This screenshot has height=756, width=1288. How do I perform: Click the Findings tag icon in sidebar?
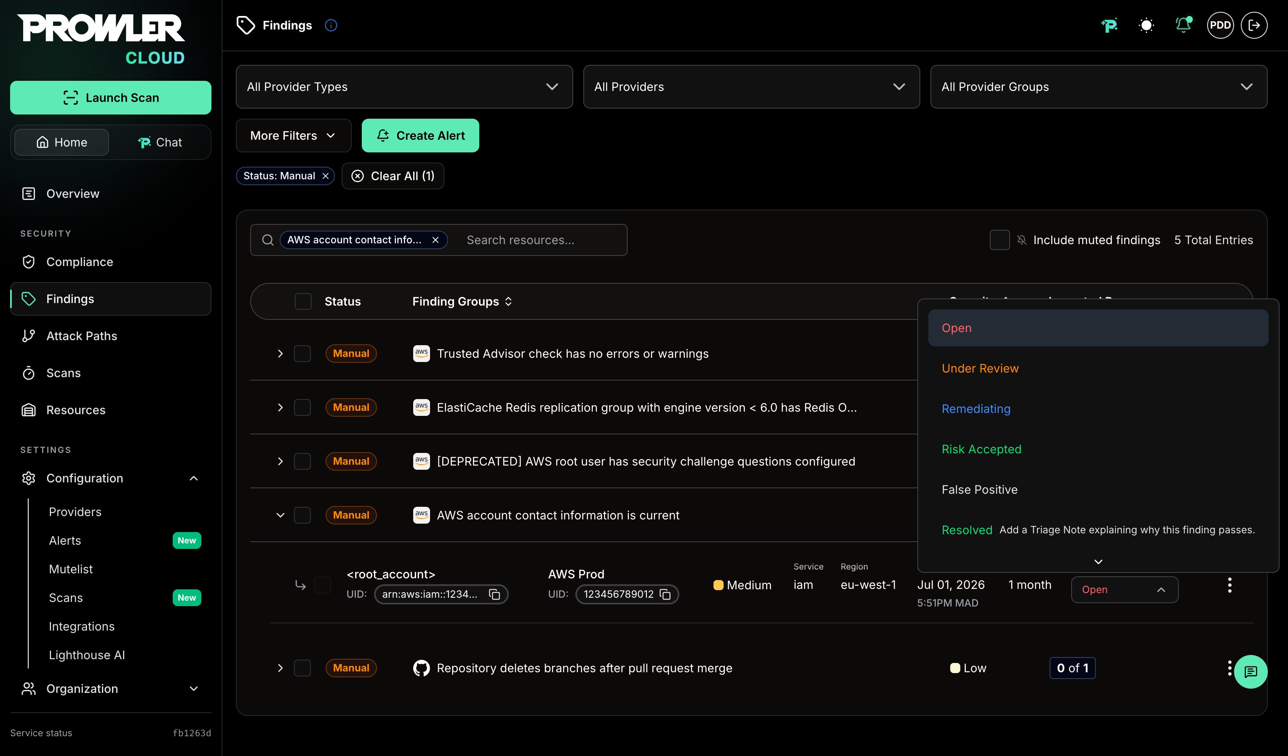pyautogui.click(x=29, y=299)
